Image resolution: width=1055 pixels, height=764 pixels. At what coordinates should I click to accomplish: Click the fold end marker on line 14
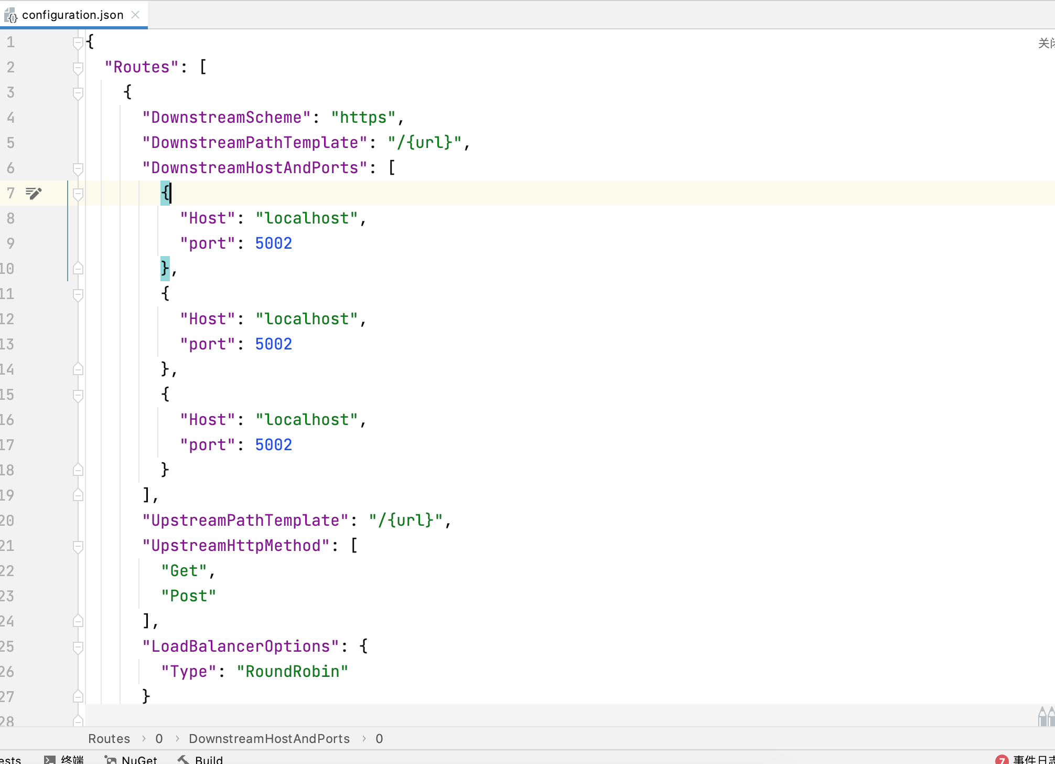click(x=78, y=369)
